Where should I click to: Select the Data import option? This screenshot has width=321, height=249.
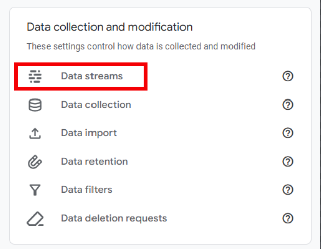point(89,133)
